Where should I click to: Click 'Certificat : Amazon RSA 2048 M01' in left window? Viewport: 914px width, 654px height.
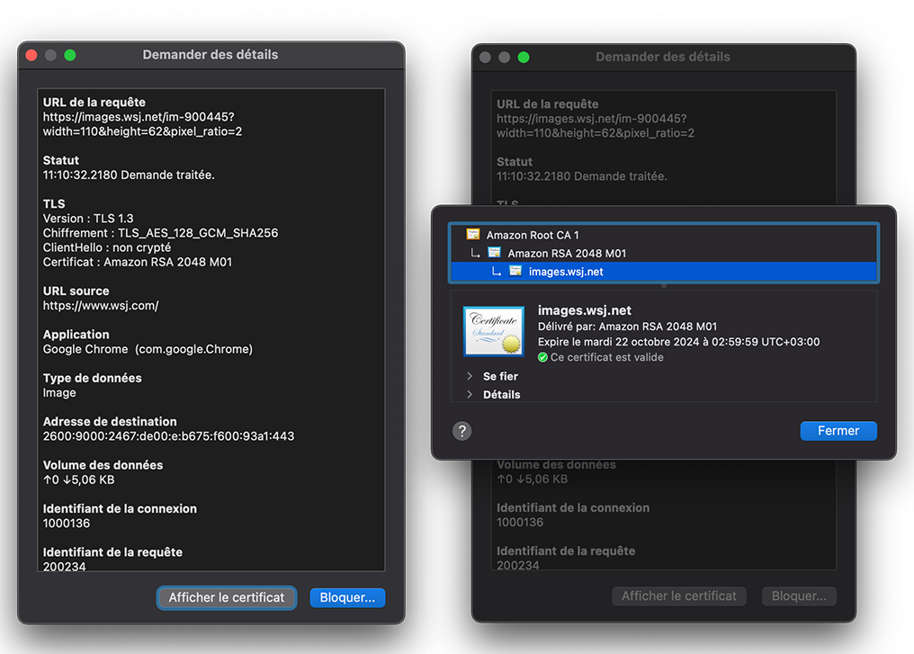click(138, 263)
